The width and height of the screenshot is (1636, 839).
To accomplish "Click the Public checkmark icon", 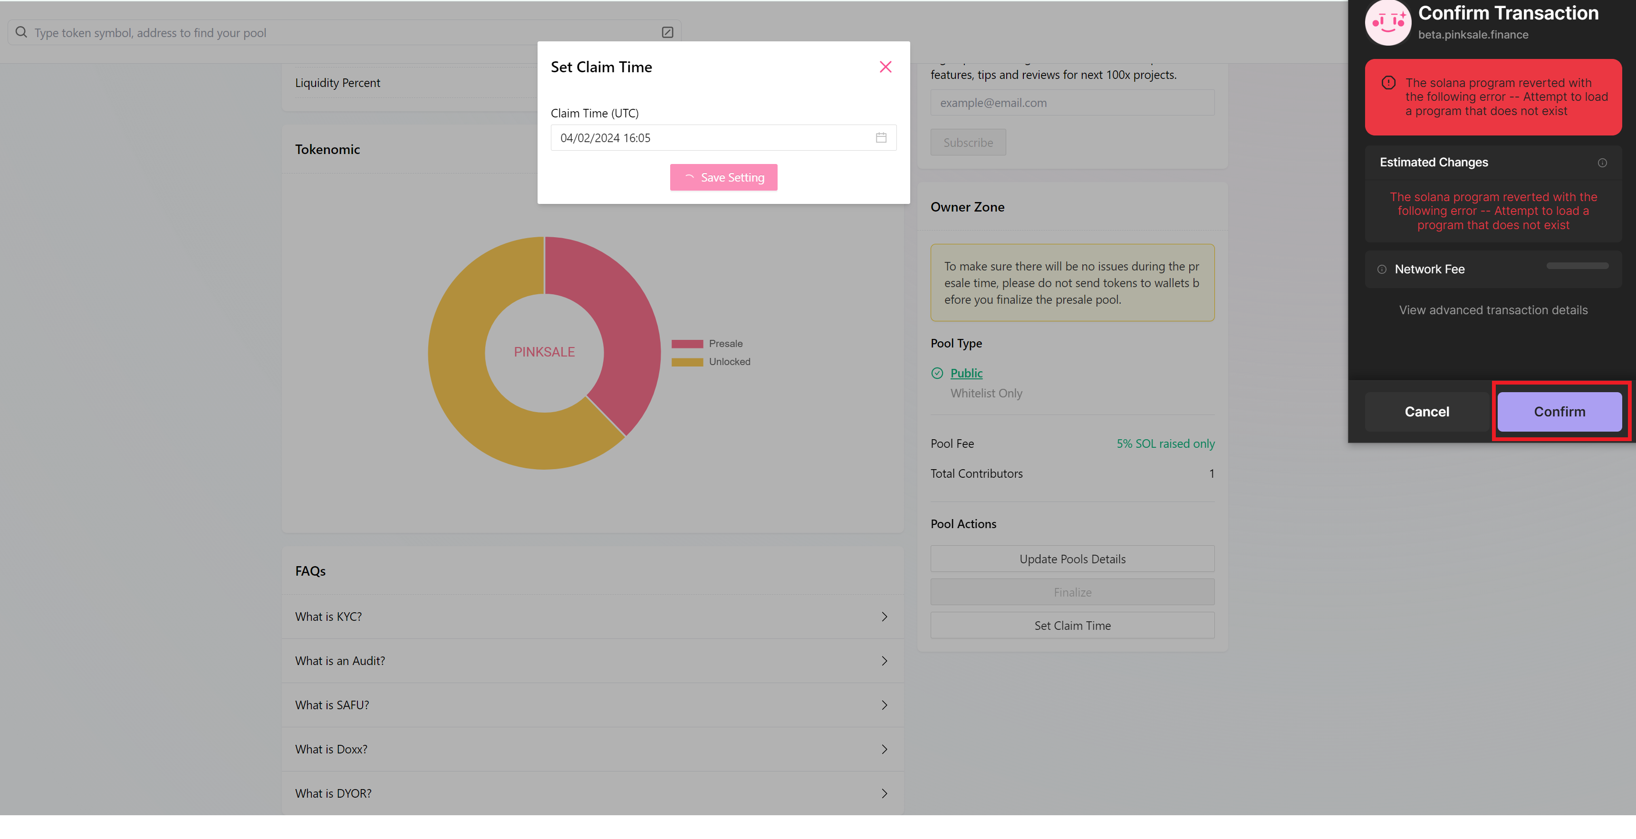I will 937,374.
